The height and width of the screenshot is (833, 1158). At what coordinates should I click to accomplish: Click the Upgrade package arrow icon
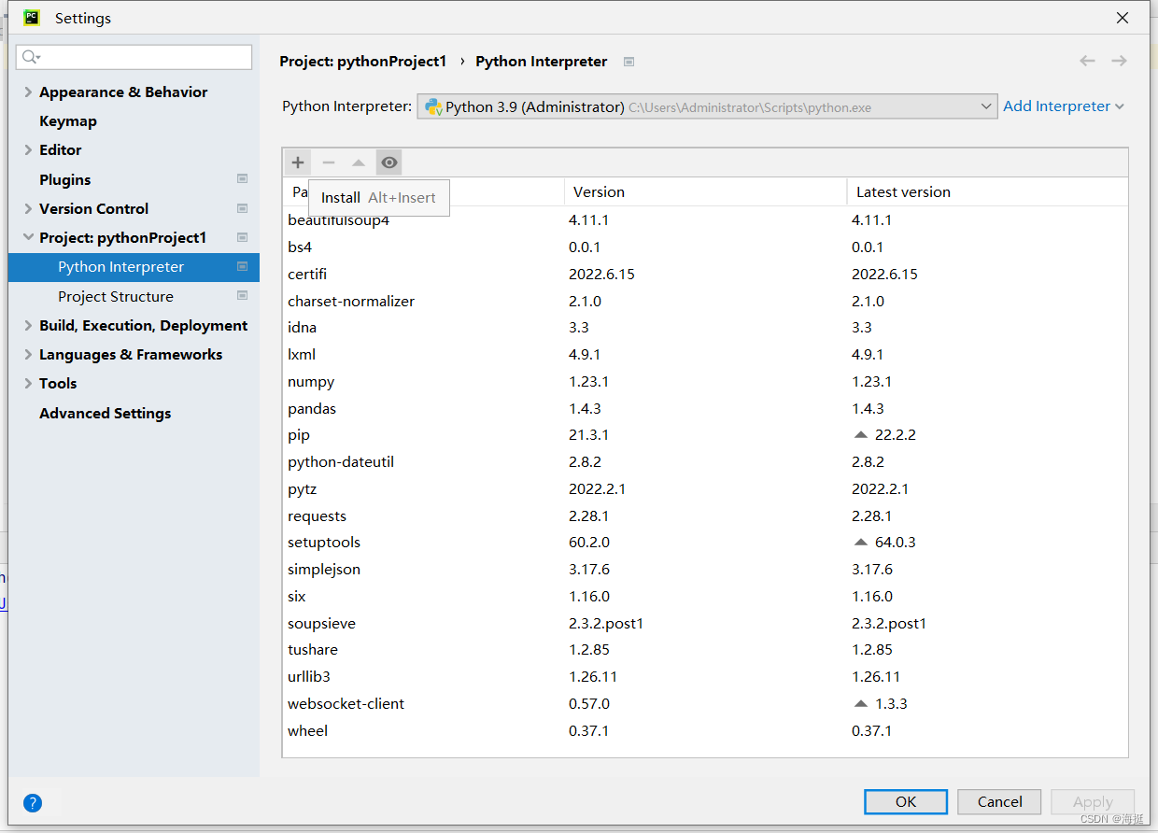click(359, 162)
